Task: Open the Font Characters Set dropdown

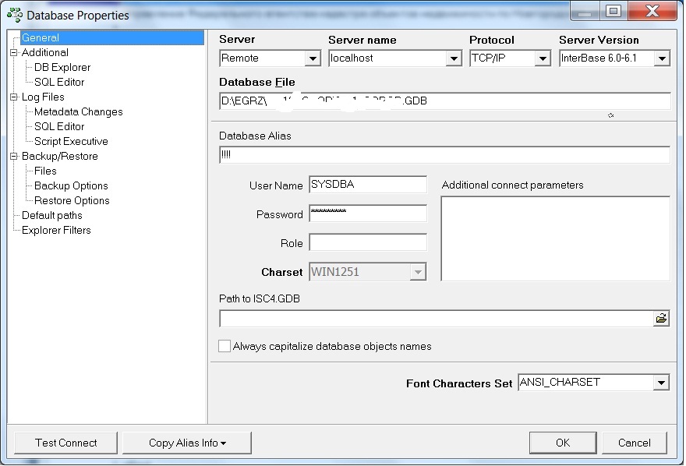Action: (661, 383)
